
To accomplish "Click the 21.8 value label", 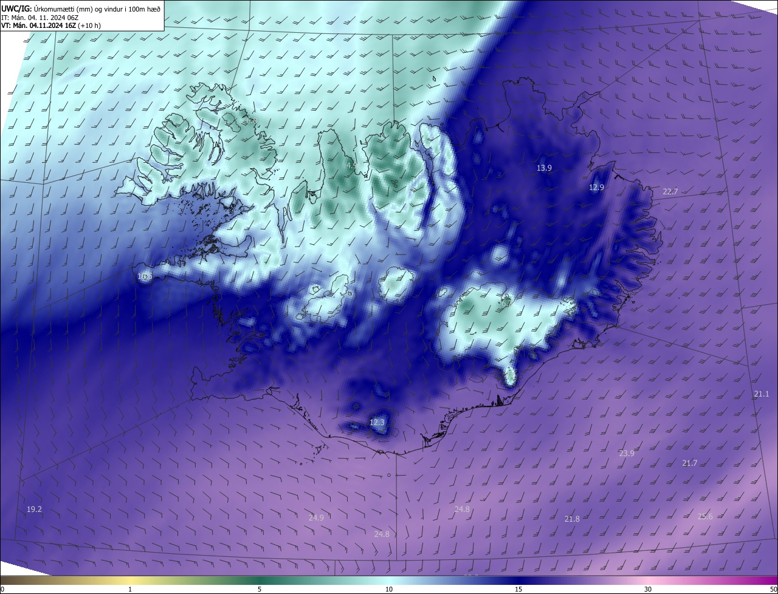I will tap(572, 519).
